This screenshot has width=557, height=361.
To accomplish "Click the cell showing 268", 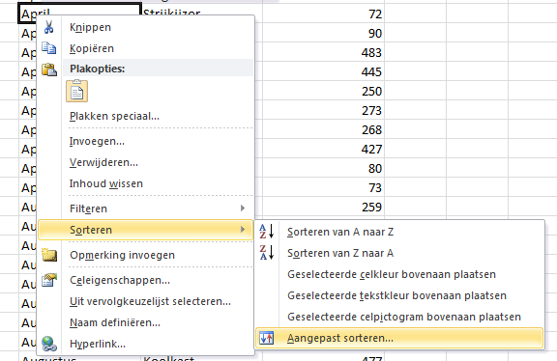I will pyautogui.click(x=323, y=129).
